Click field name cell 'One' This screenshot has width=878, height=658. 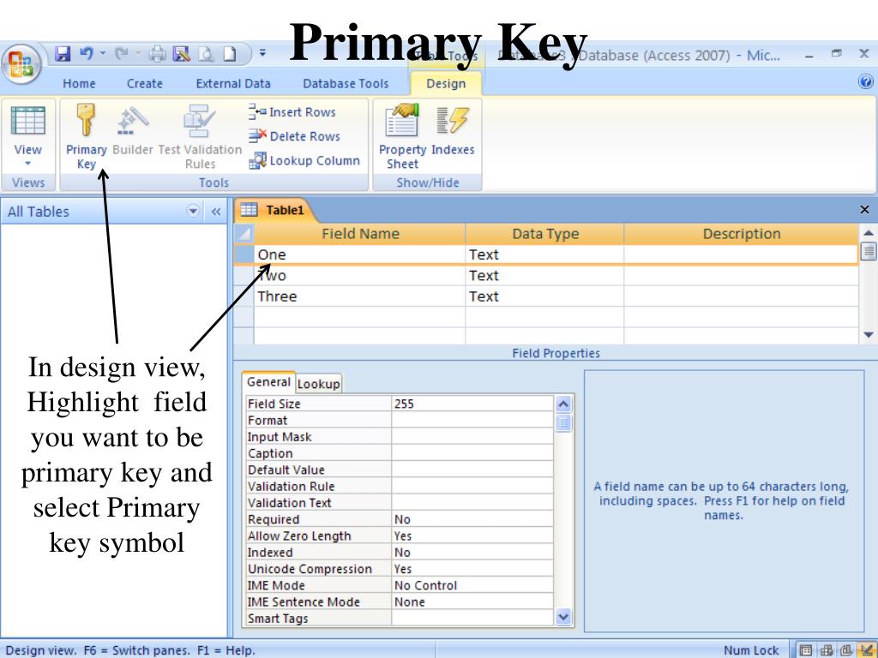pyautogui.click(x=359, y=254)
